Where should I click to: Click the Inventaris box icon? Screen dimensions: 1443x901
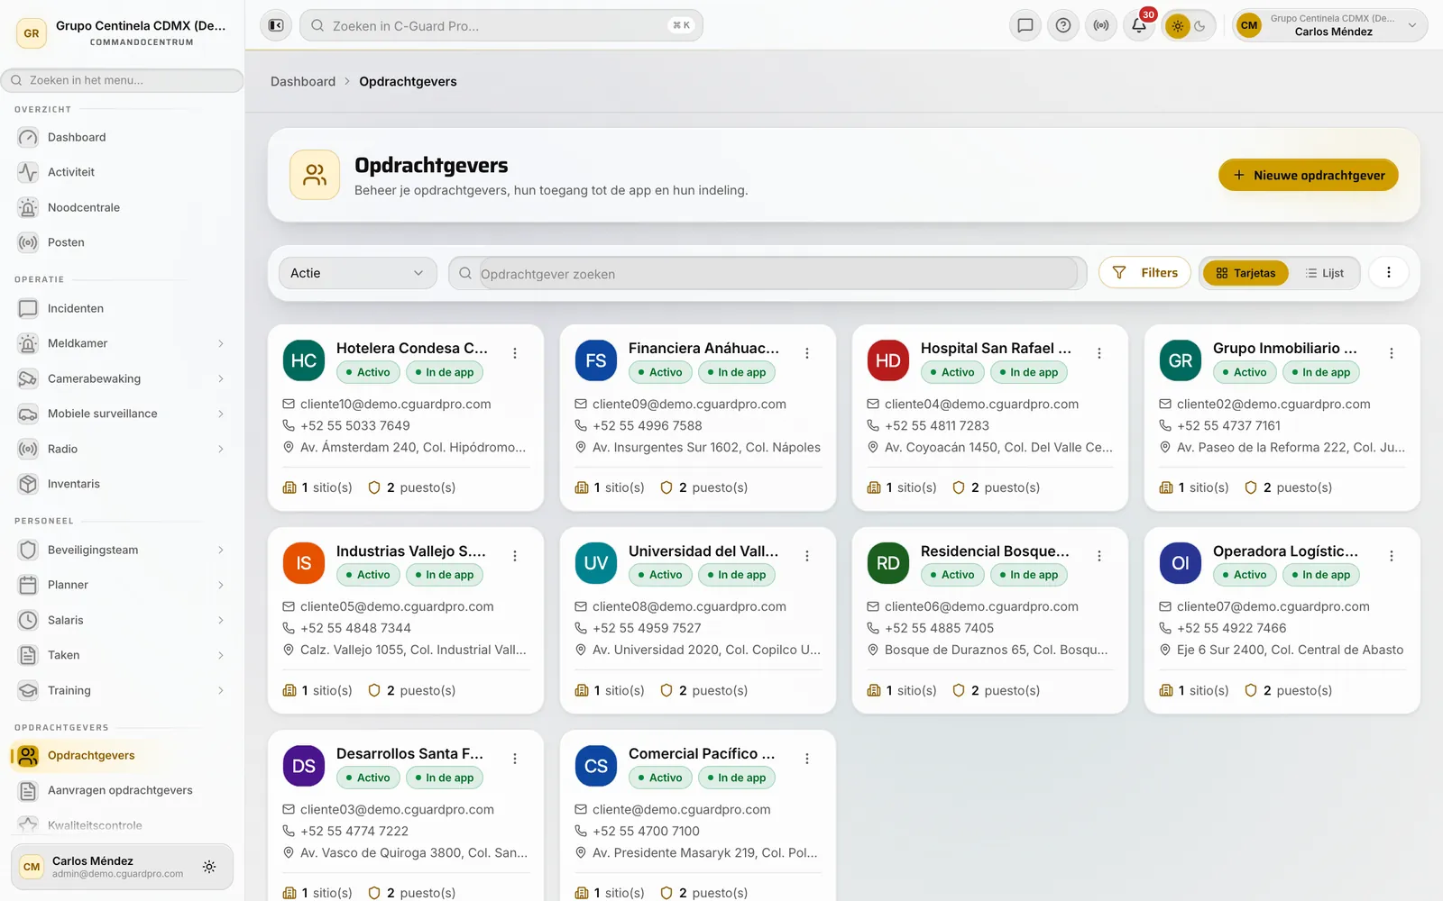click(28, 484)
